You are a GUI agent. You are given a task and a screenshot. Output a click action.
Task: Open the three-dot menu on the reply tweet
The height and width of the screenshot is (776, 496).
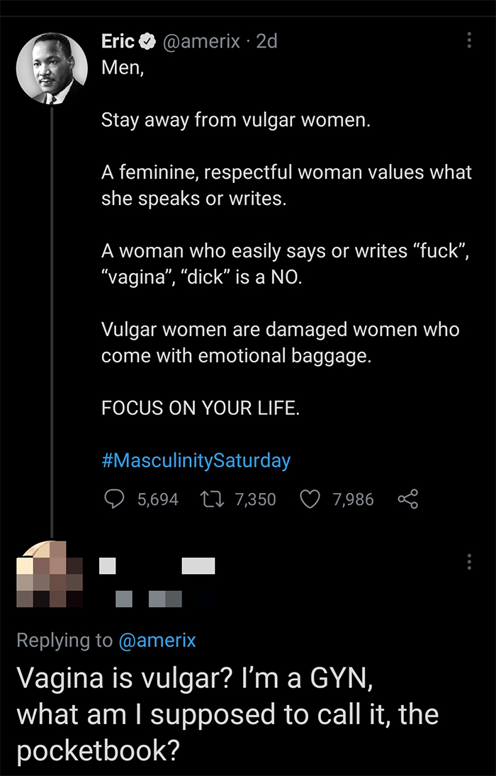[x=468, y=563]
